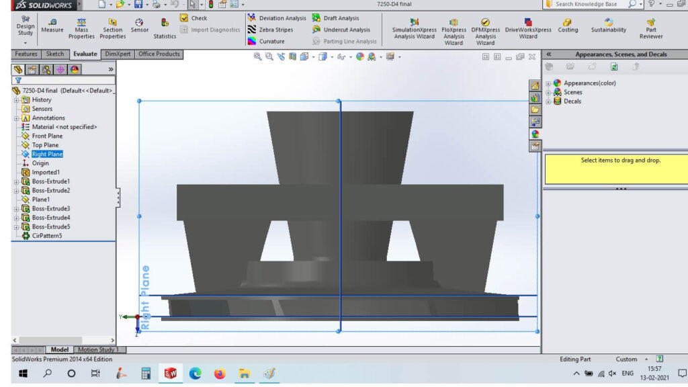Toggle Section View in viewport toolbar
The width and height of the screenshot is (688, 387).
[x=293, y=56]
